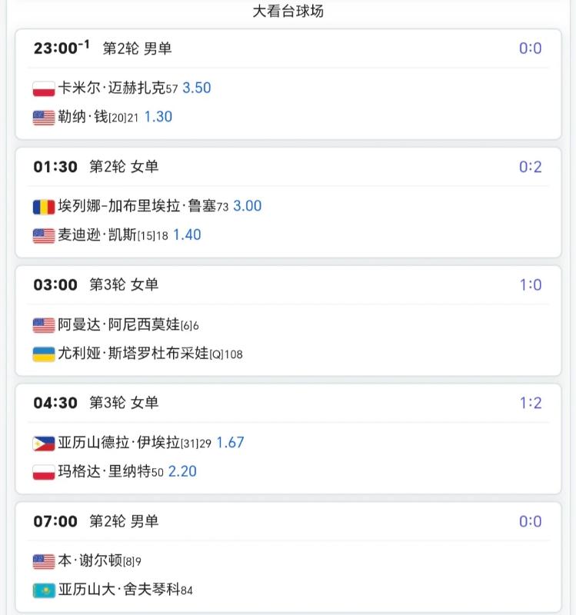Select the 3.50 odds for 卡米尔·迈赫扎克
Image resolution: width=576 pixels, height=615 pixels.
(x=197, y=88)
